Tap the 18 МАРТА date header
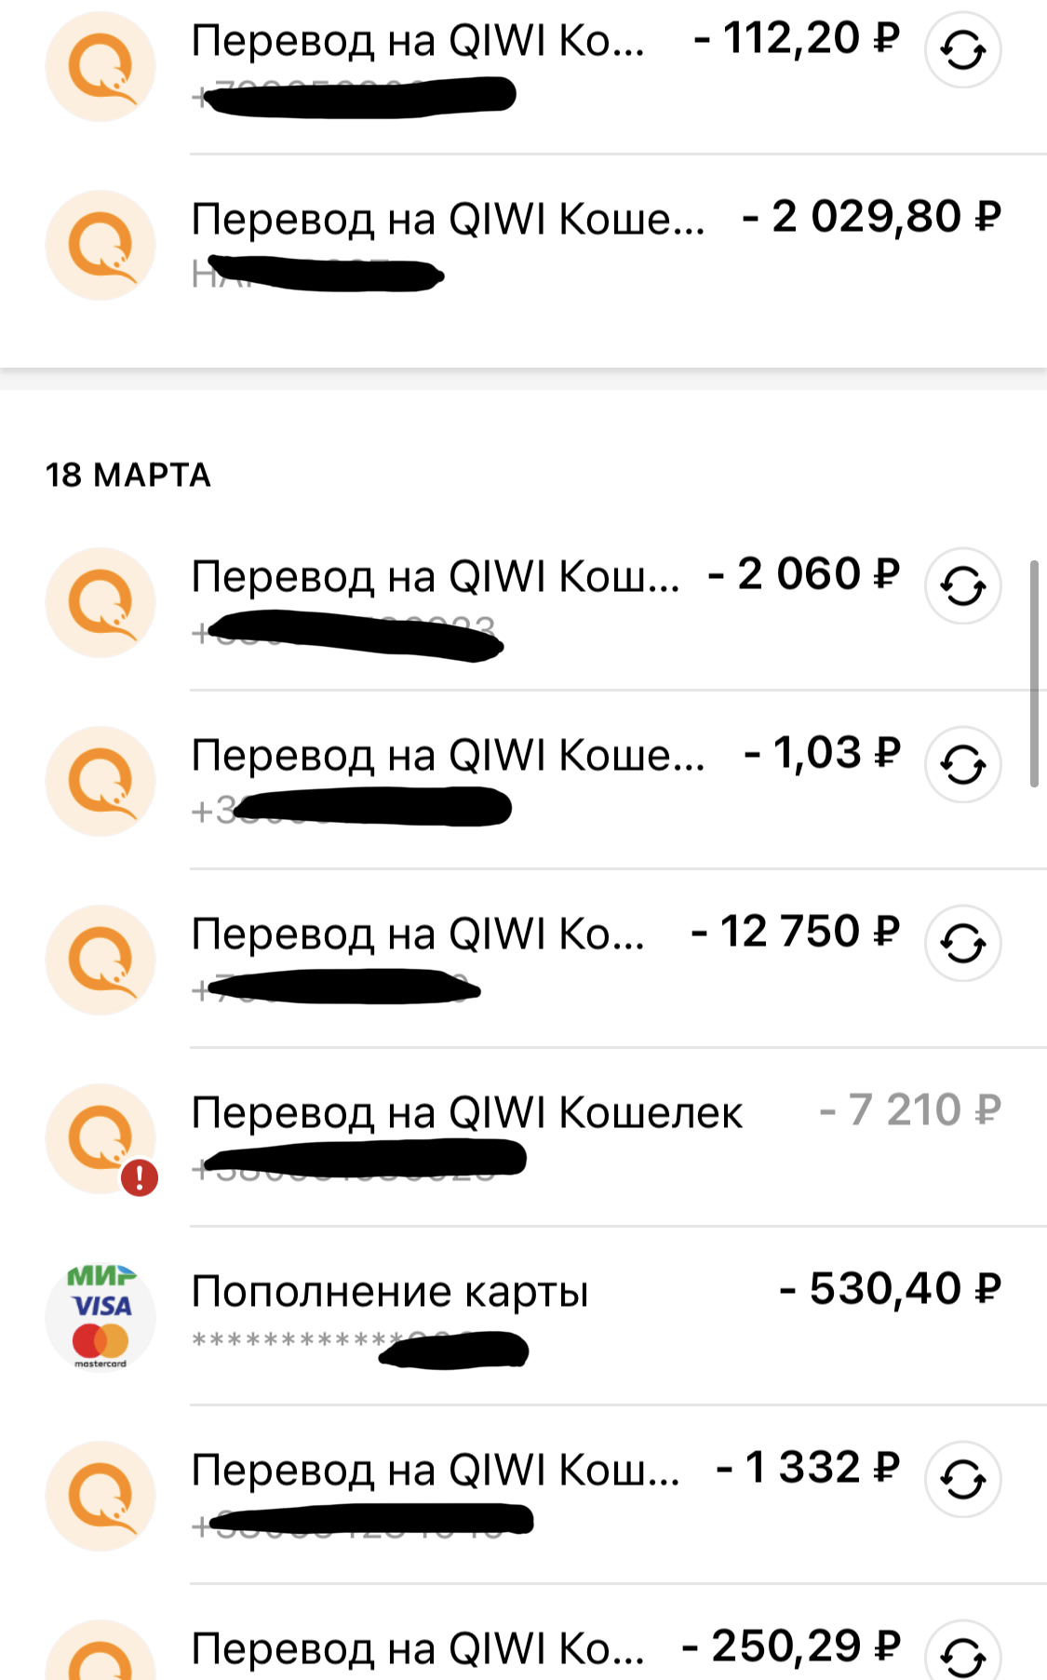The width and height of the screenshot is (1047, 1680). coord(128,475)
